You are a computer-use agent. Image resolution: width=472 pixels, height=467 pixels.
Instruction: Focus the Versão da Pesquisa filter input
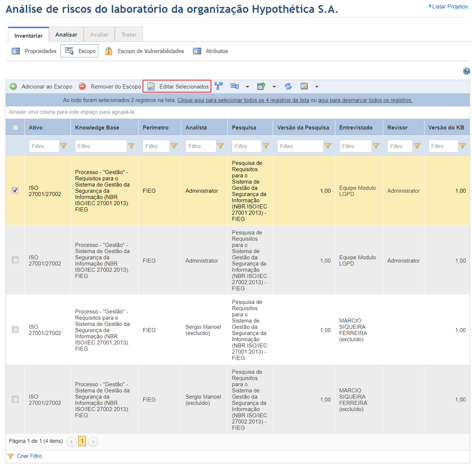coord(300,146)
